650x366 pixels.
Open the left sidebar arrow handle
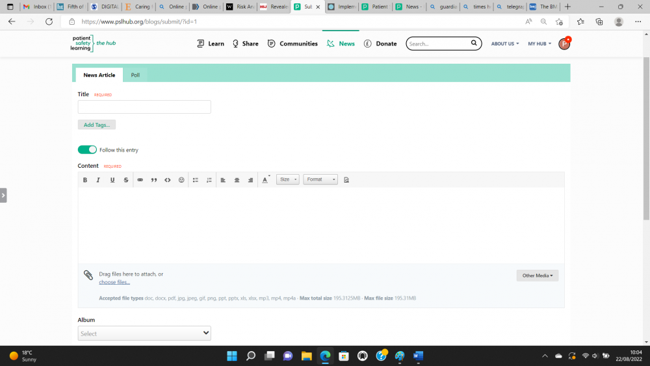[3, 195]
